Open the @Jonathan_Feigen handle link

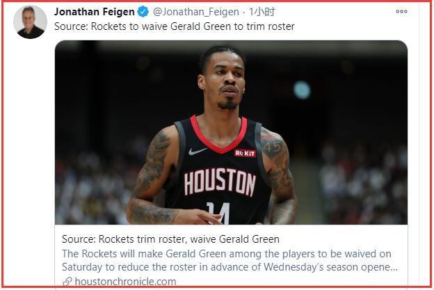pos(196,12)
